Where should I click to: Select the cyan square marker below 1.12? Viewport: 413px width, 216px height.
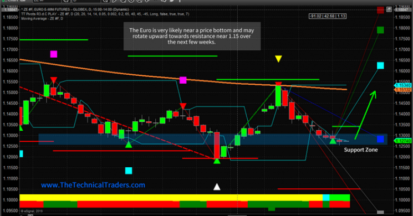pos(129,171)
